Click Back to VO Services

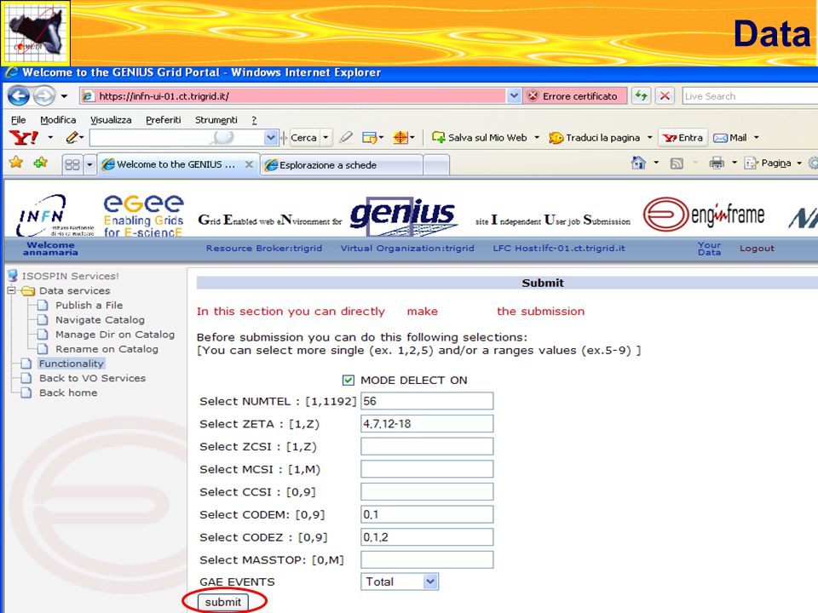[92, 378]
